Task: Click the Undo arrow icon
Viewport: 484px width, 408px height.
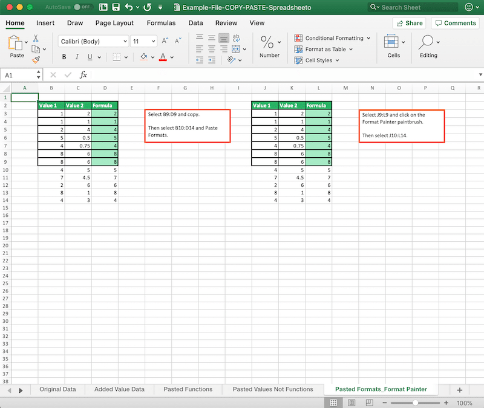Action: [x=129, y=7]
